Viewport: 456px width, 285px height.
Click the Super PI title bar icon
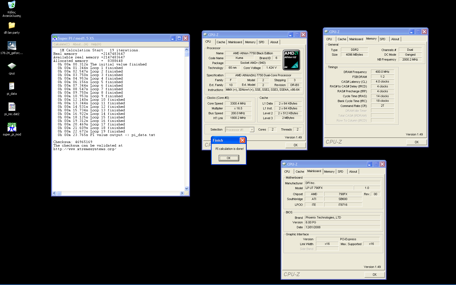coord(55,38)
